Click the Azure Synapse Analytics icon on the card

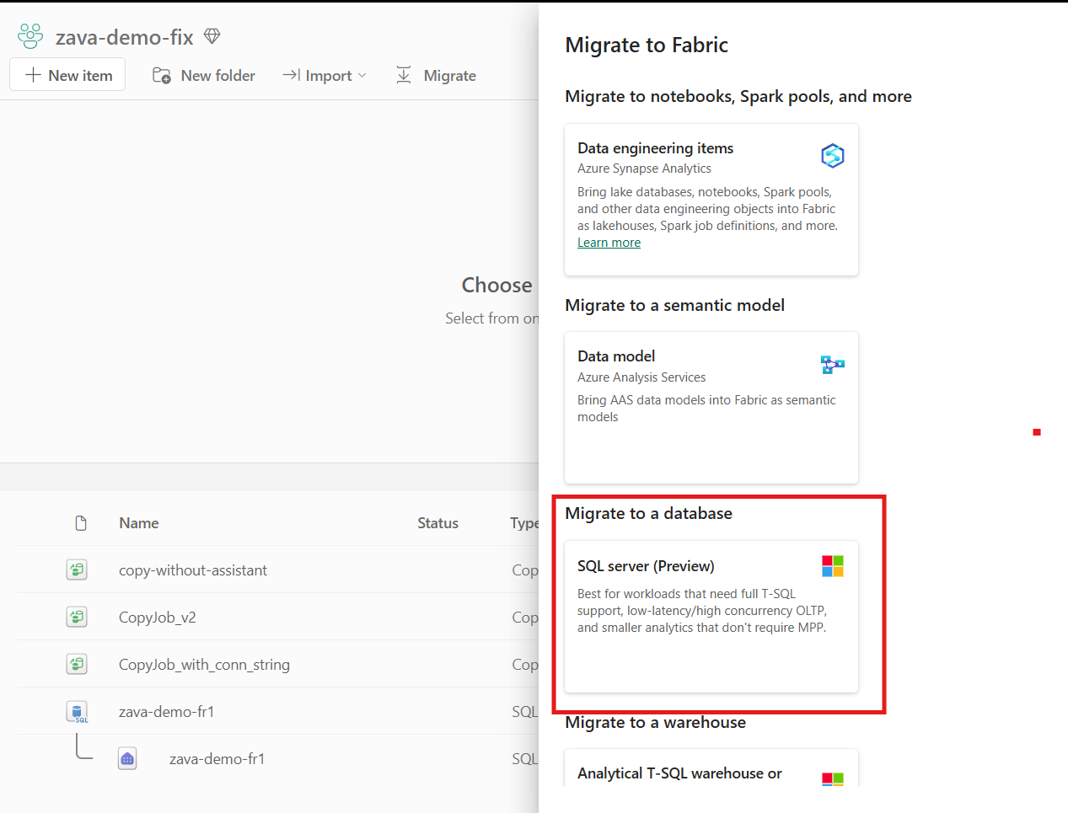[x=832, y=155]
